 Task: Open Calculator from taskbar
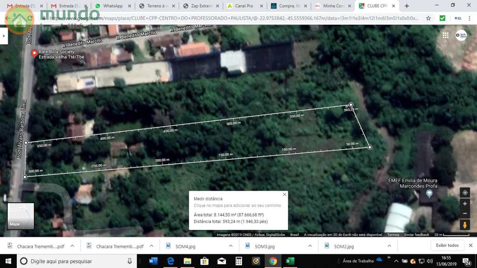click(x=238, y=261)
